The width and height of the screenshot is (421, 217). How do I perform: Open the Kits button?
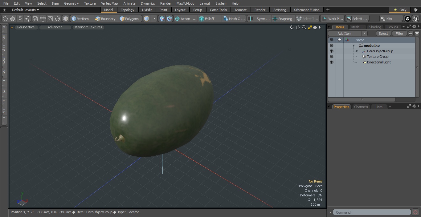point(391,19)
